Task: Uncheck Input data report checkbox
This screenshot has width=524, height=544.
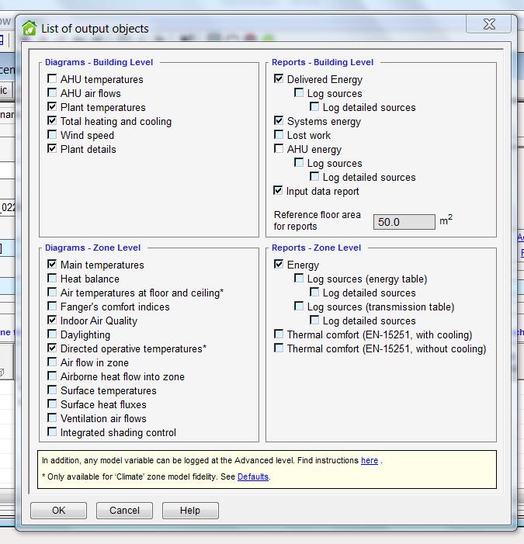Action: pyautogui.click(x=278, y=190)
